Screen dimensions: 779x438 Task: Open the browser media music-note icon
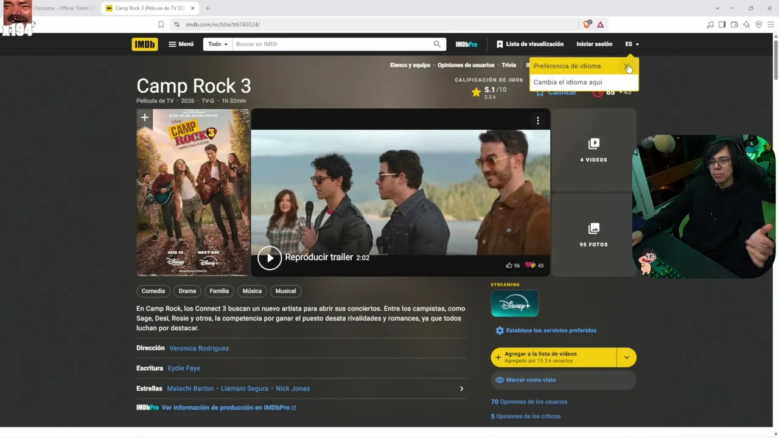click(x=710, y=24)
